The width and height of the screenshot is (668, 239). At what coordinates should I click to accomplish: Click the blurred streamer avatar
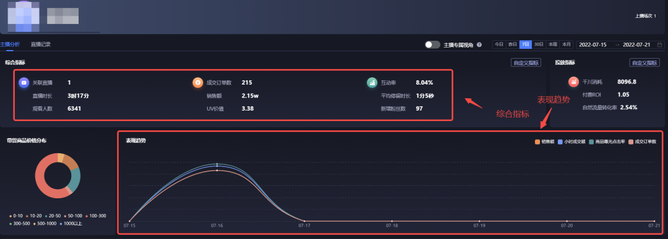[x=24, y=16]
